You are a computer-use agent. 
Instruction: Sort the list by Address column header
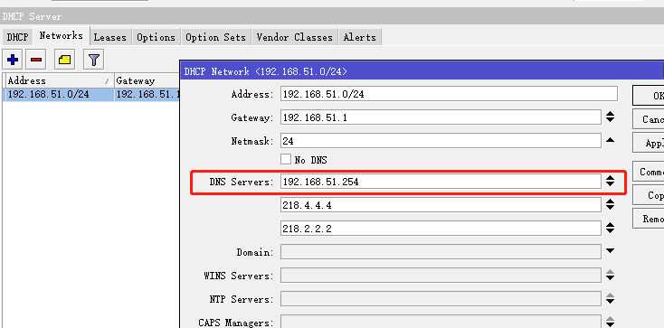click(x=60, y=80)
